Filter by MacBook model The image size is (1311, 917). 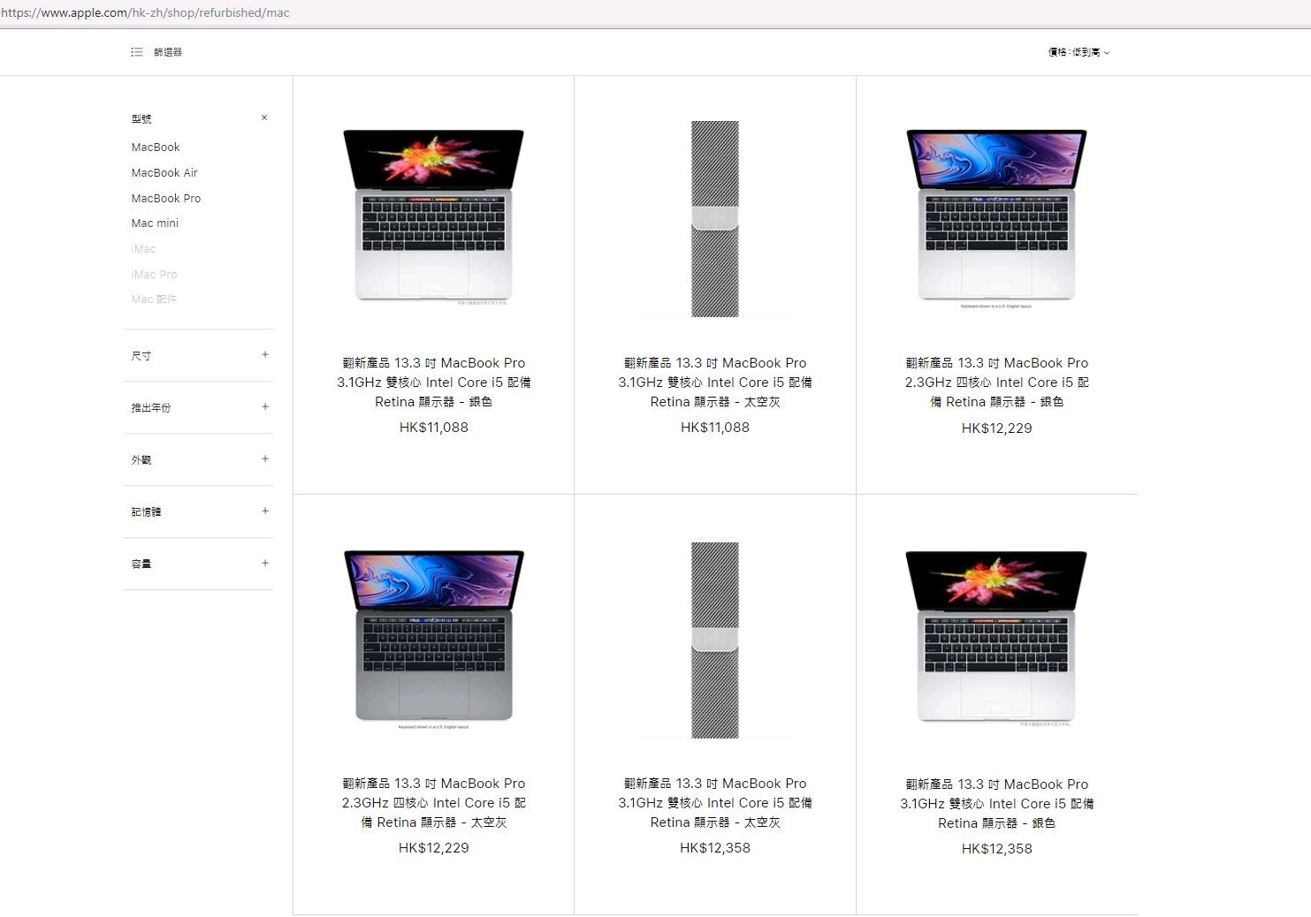point(156,147)
